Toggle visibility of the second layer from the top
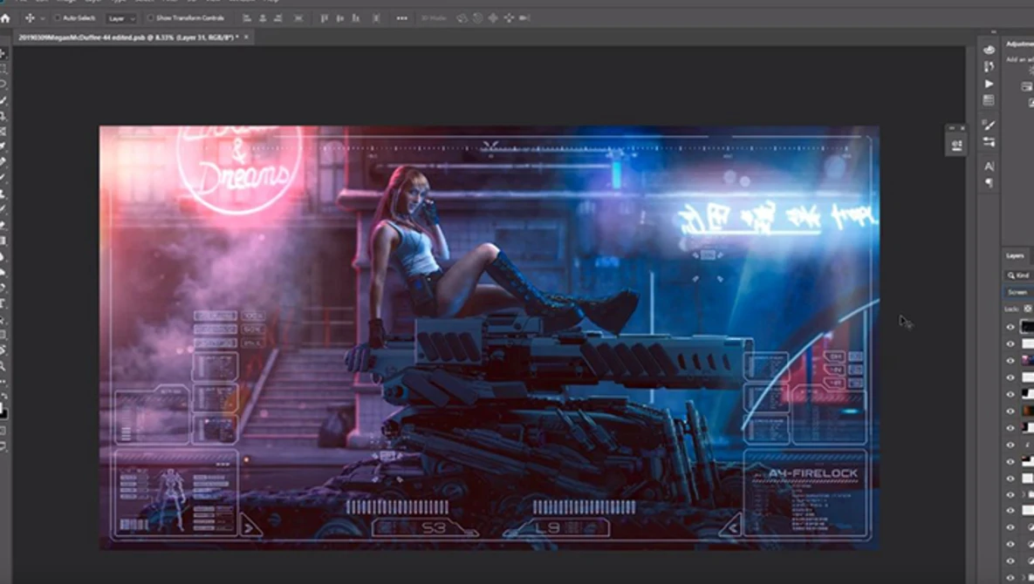 1010,343
